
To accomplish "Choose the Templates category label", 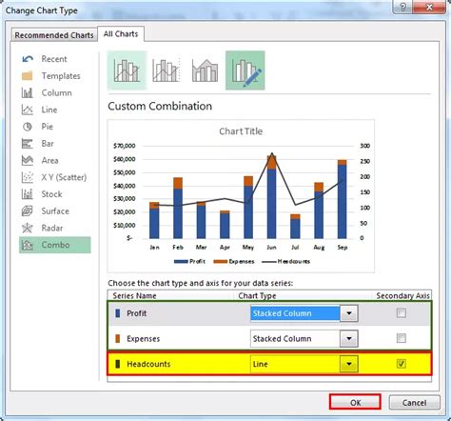I will 61,76.
